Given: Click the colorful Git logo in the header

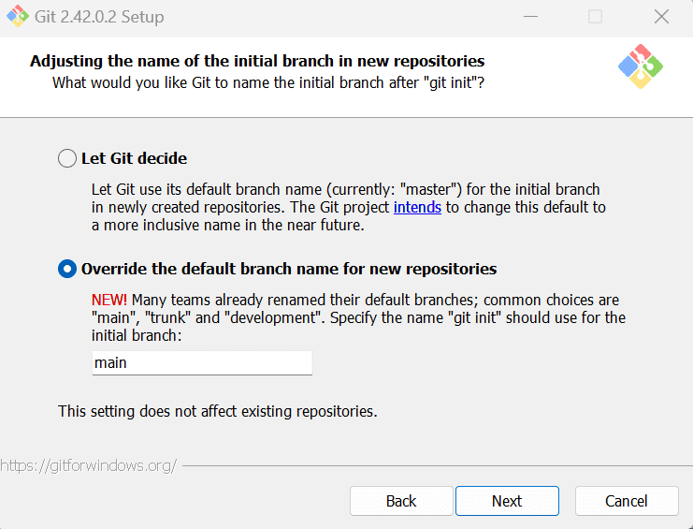Looking at the screenshot, I should (x=641, y=66).
